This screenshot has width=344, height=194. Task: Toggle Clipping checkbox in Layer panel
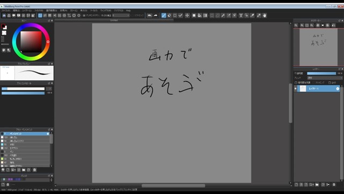click(x=313, y=82)
